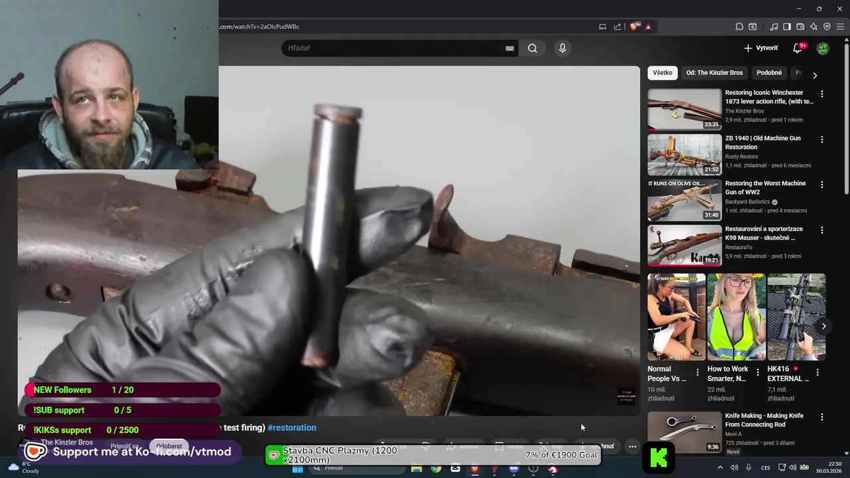Open the Restoring Iconic Winchester 1873 video thumbnail
The image size is (850, 478).
[684, 110]
